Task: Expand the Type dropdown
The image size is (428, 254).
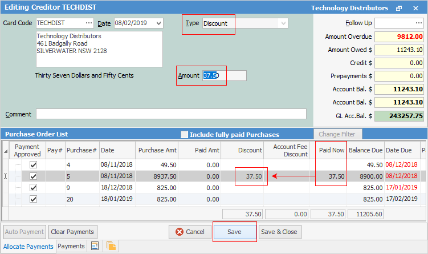Action: [283, 23]
